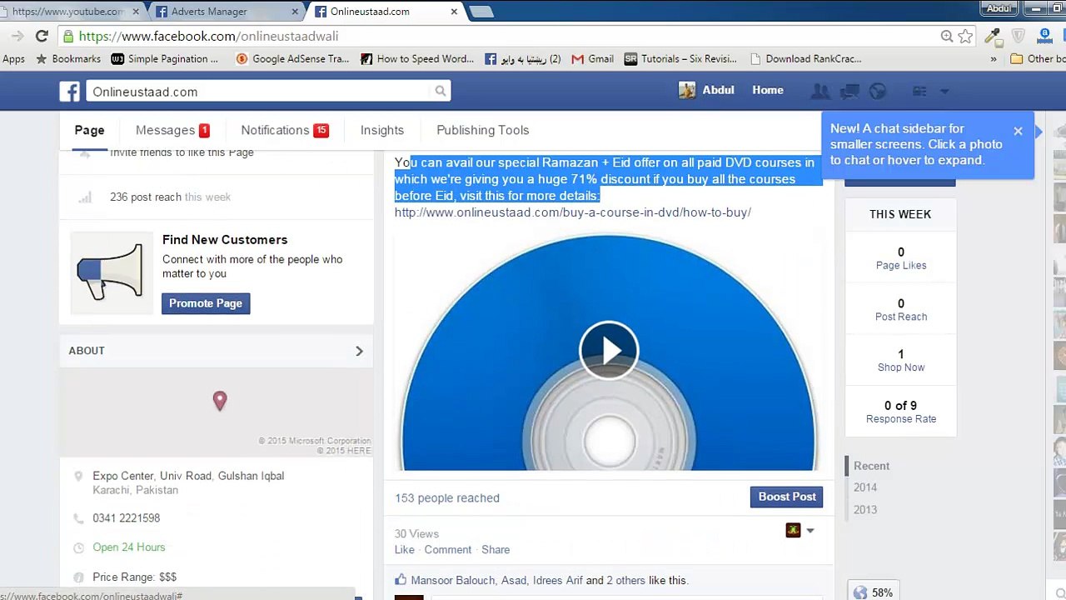
Task: Jump to 2014 in timeline
Action: [864, 487]
